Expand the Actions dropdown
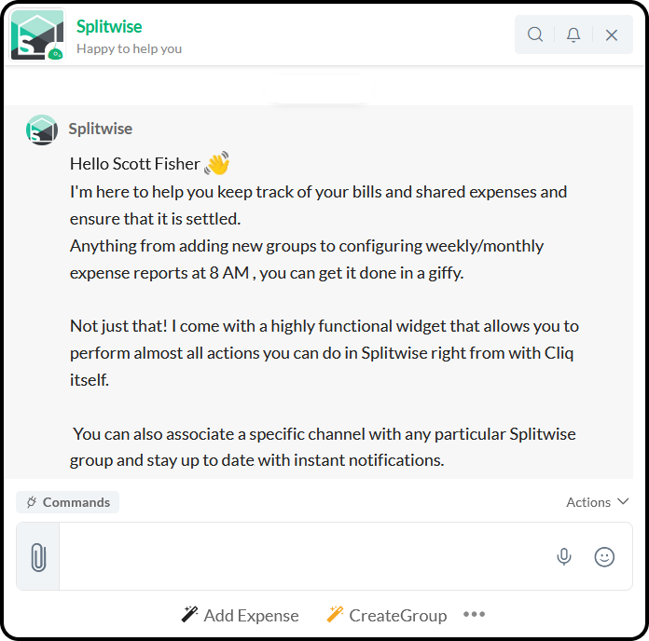The image size is (649, 641). (598, 502)
